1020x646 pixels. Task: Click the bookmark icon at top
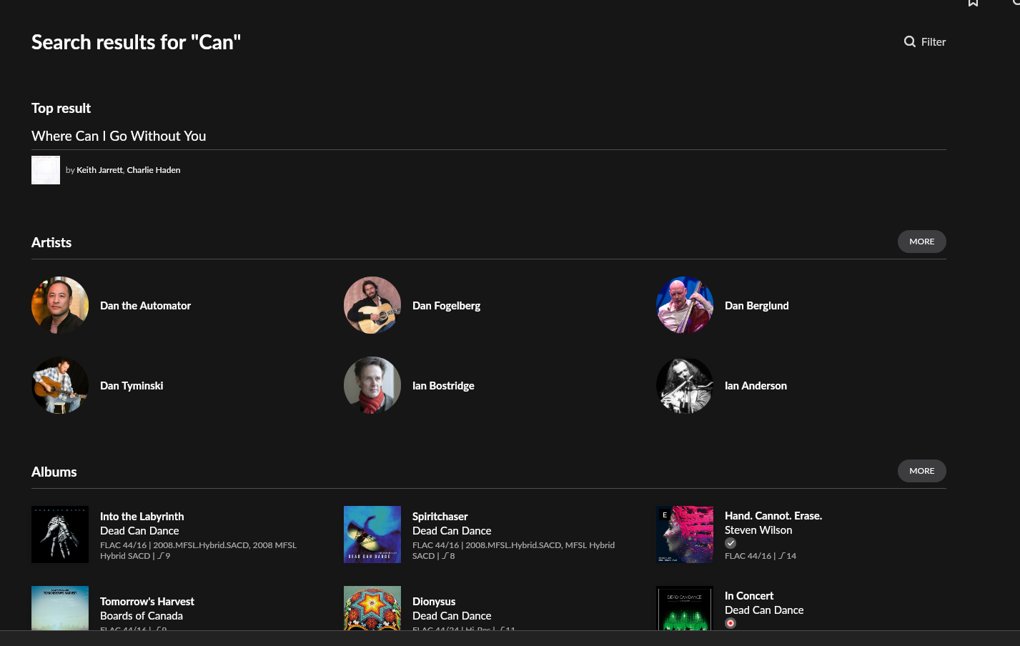973,3
